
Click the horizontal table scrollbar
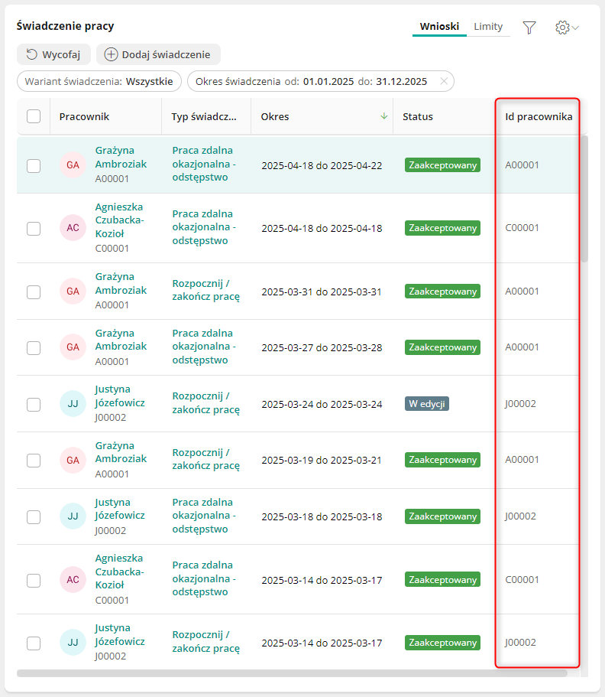[292, 673]
